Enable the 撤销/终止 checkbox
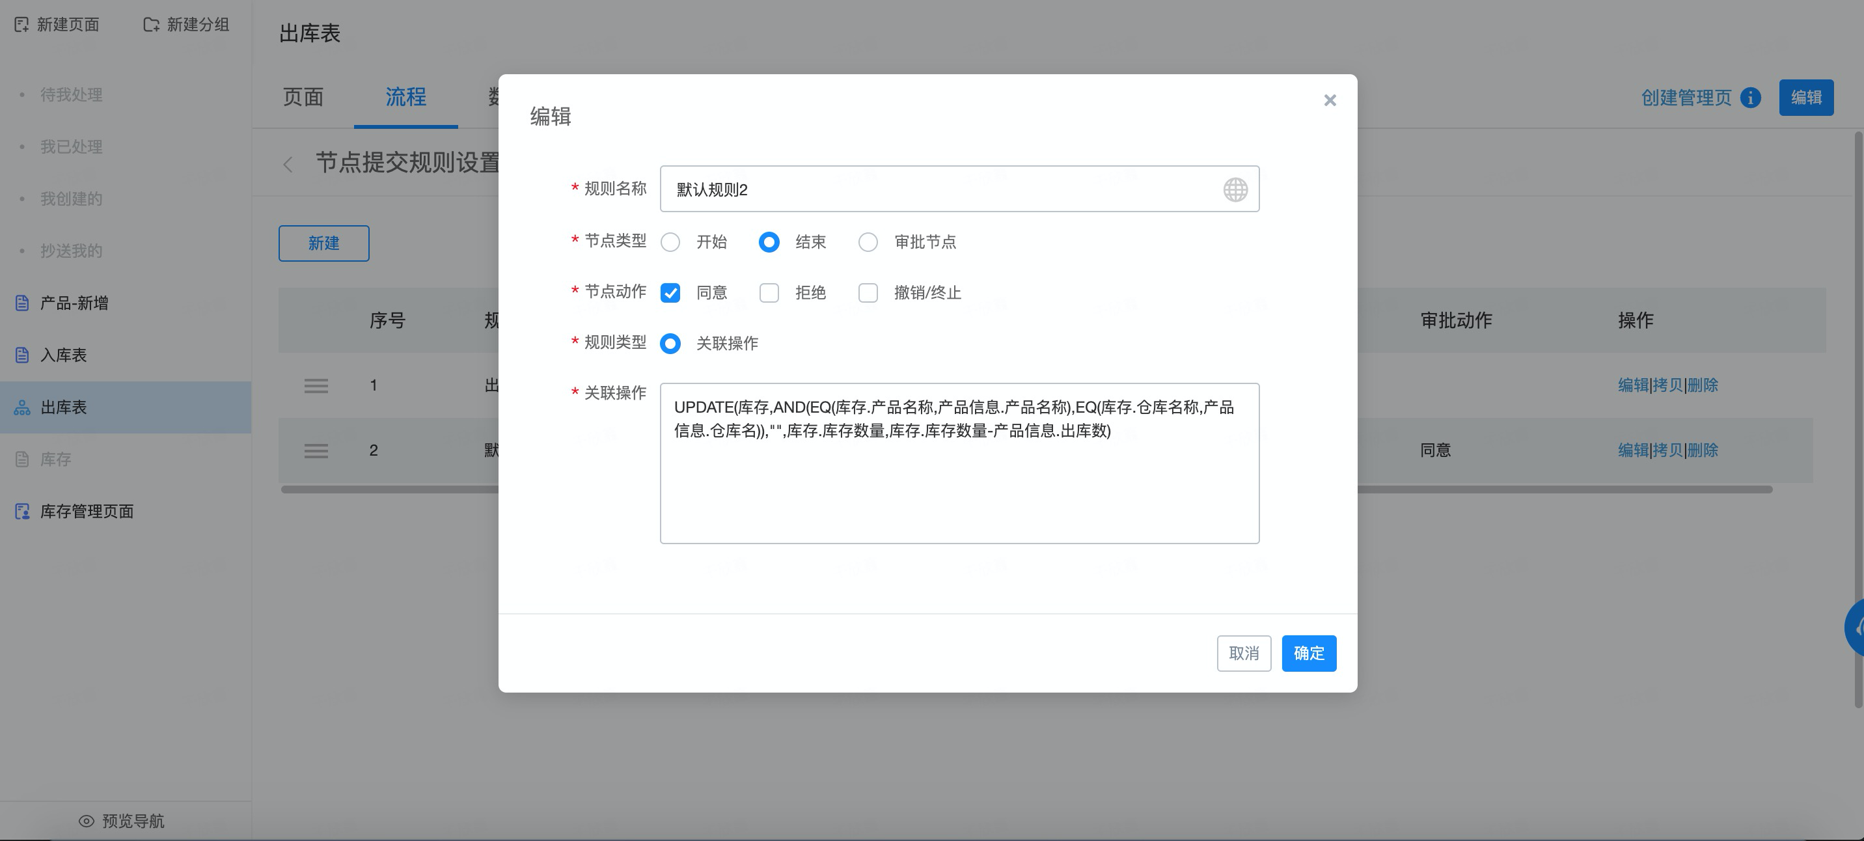Screen dimensions: 1864x841 click(x=868, y=293)
